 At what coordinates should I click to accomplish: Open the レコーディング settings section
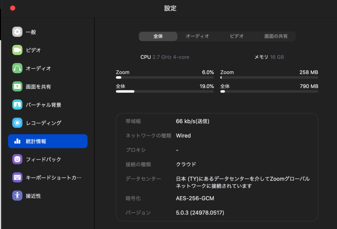click(48, 123)
